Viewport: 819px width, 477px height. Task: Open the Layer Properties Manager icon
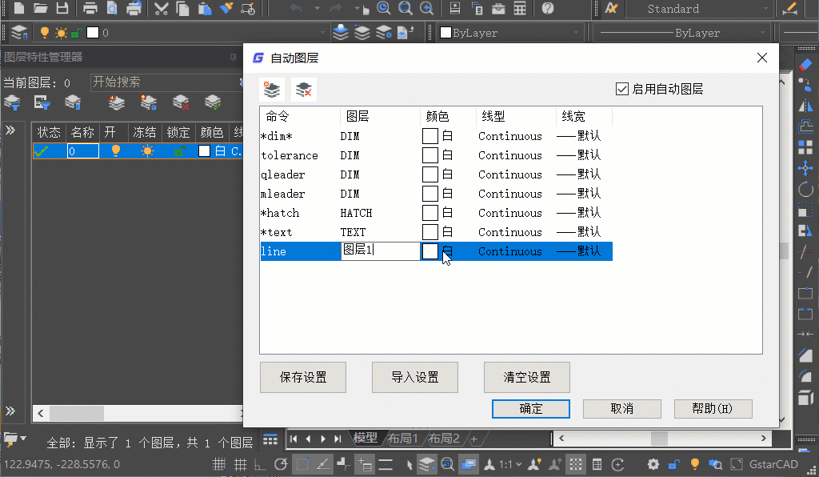point(18,33)
